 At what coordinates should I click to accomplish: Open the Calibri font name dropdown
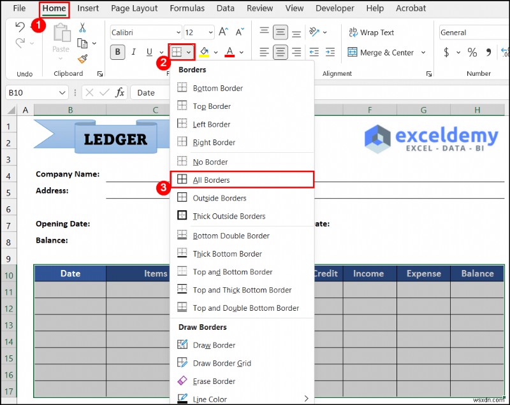[x=180, y=32]
